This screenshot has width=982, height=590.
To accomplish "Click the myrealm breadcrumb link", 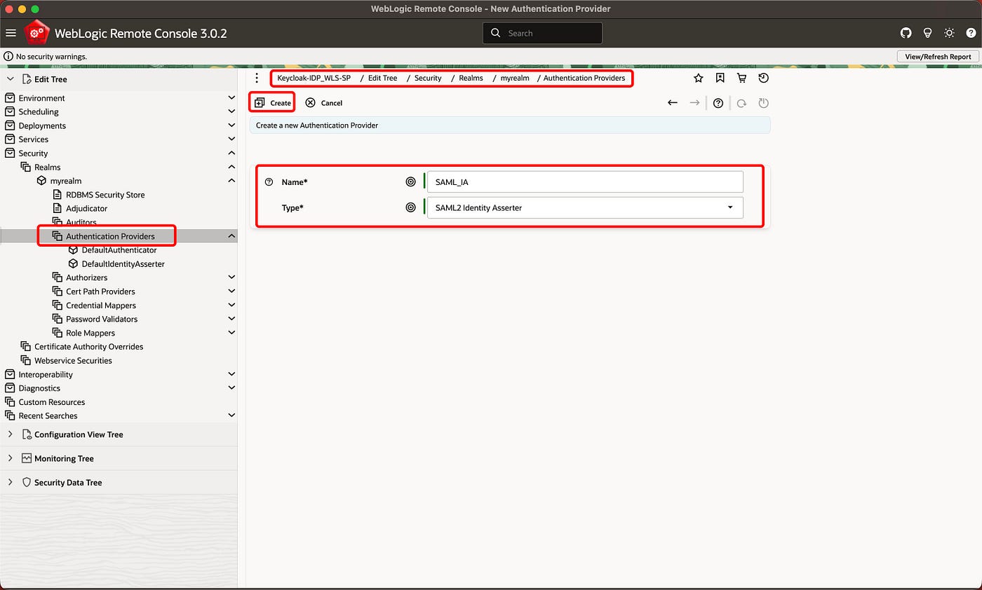I will pyautogui.click(x=515, y=78).
